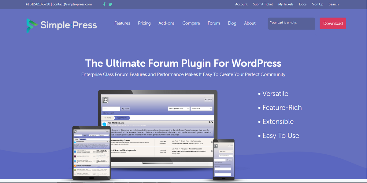Open the Blog page
Screen dimensions: 367x183
(232, 23)
